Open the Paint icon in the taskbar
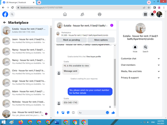The height and width of the screenshot is (125, 167). tap(12, 122)
